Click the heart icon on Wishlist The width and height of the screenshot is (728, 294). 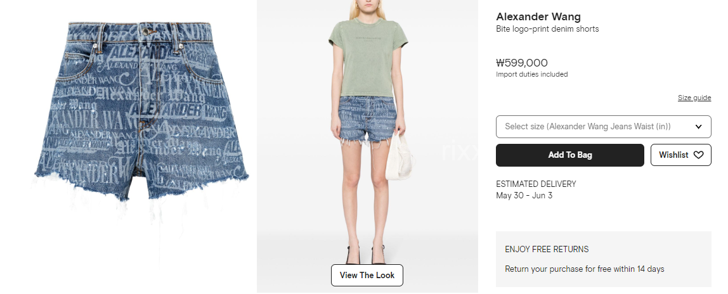tap(698, 155)
